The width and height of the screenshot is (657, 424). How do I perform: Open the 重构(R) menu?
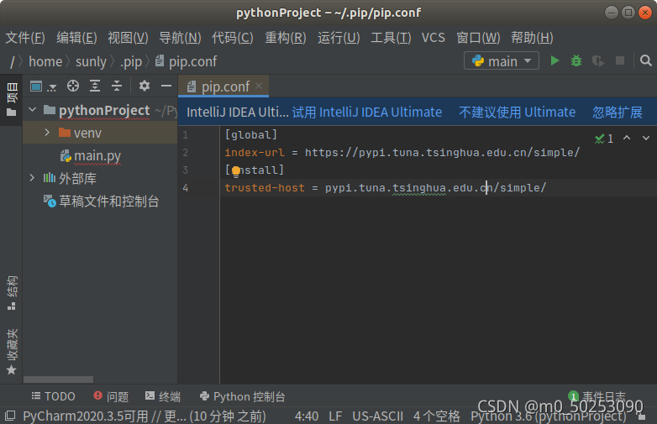(286, 38)
